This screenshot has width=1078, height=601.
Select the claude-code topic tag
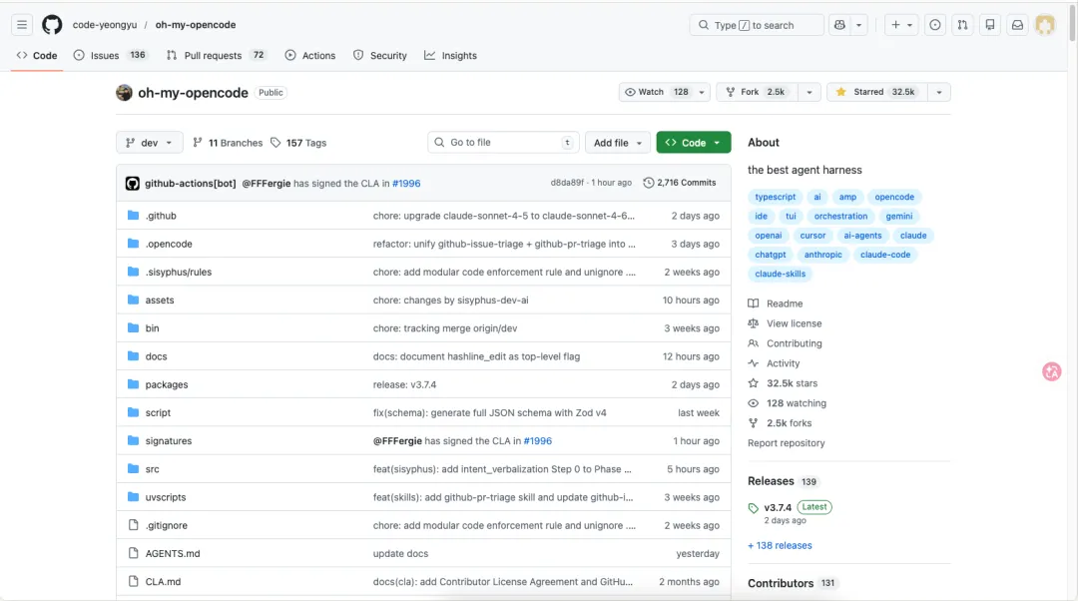tap(884, 255)
